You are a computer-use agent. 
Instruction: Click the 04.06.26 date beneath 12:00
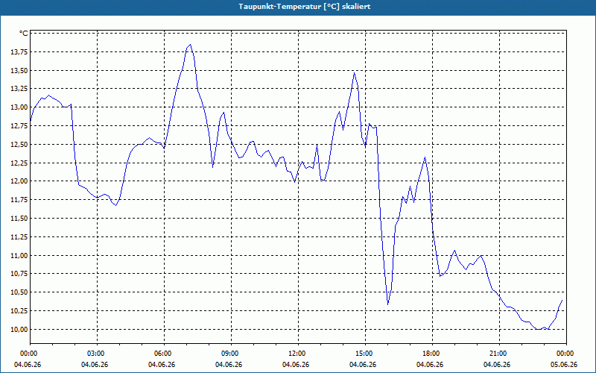click(x=296, y=365)
